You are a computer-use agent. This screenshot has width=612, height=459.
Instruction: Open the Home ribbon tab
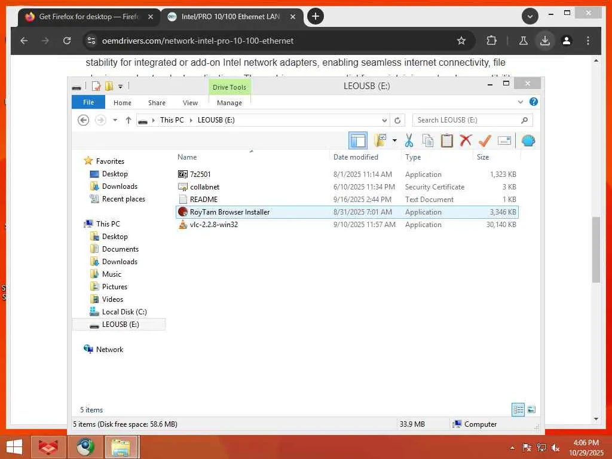coord(123,103)
